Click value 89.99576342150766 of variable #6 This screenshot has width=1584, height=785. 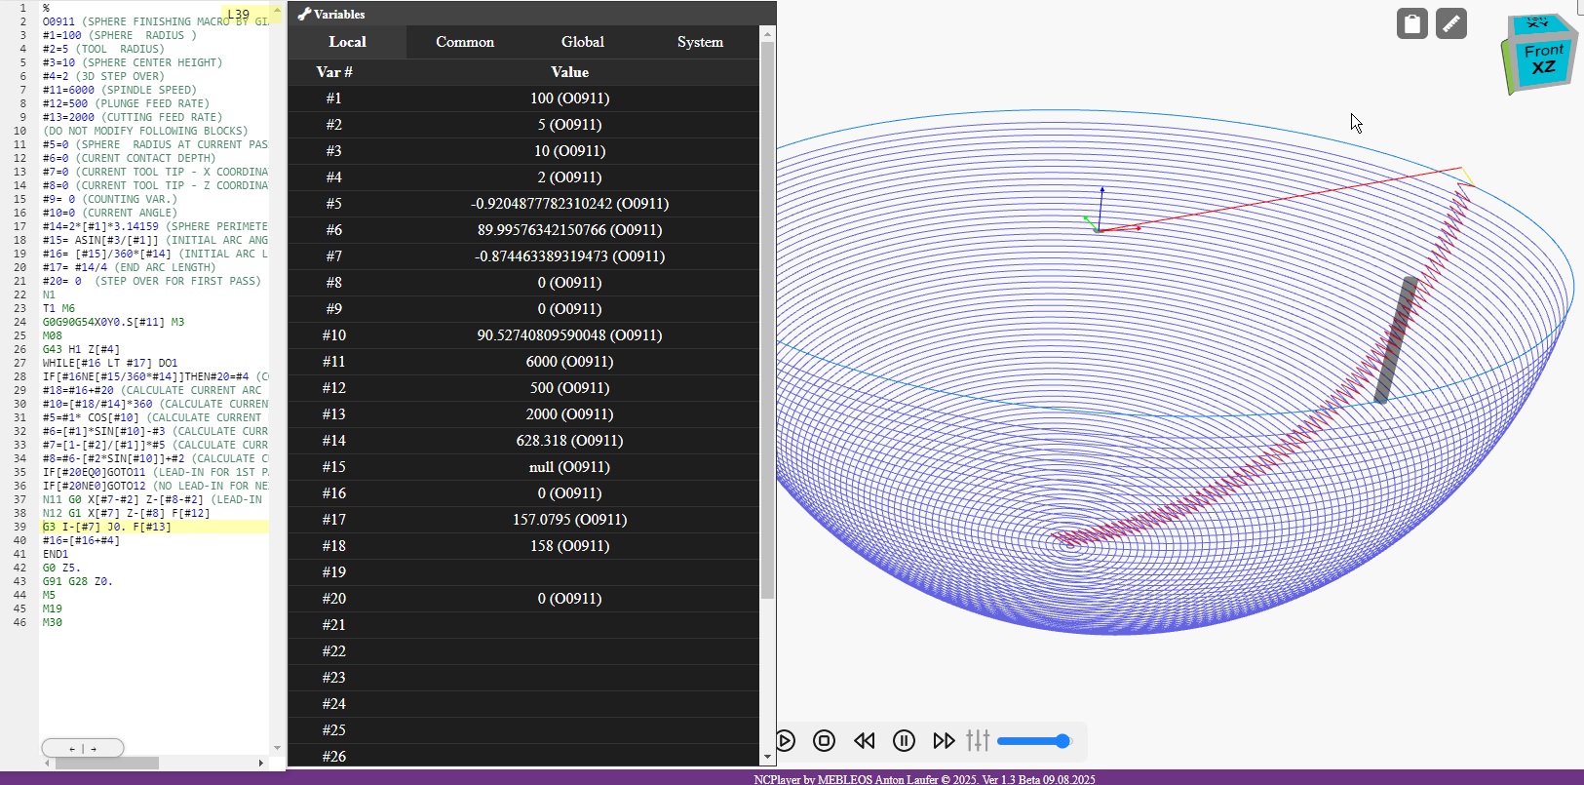point(570,230)
